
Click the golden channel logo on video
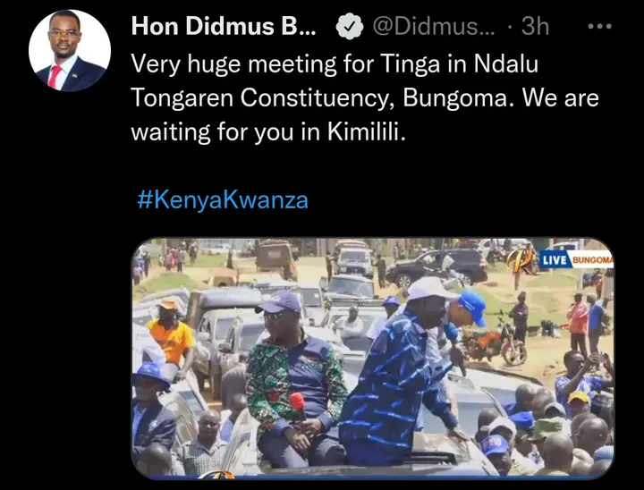(521, 260)
